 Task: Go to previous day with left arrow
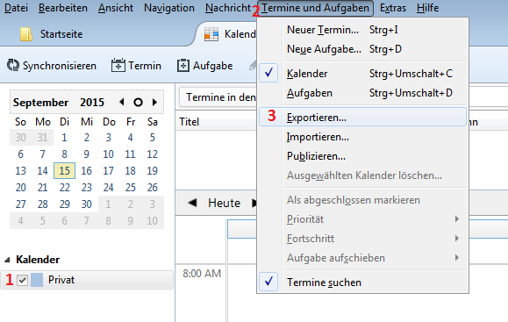point(192,203)
